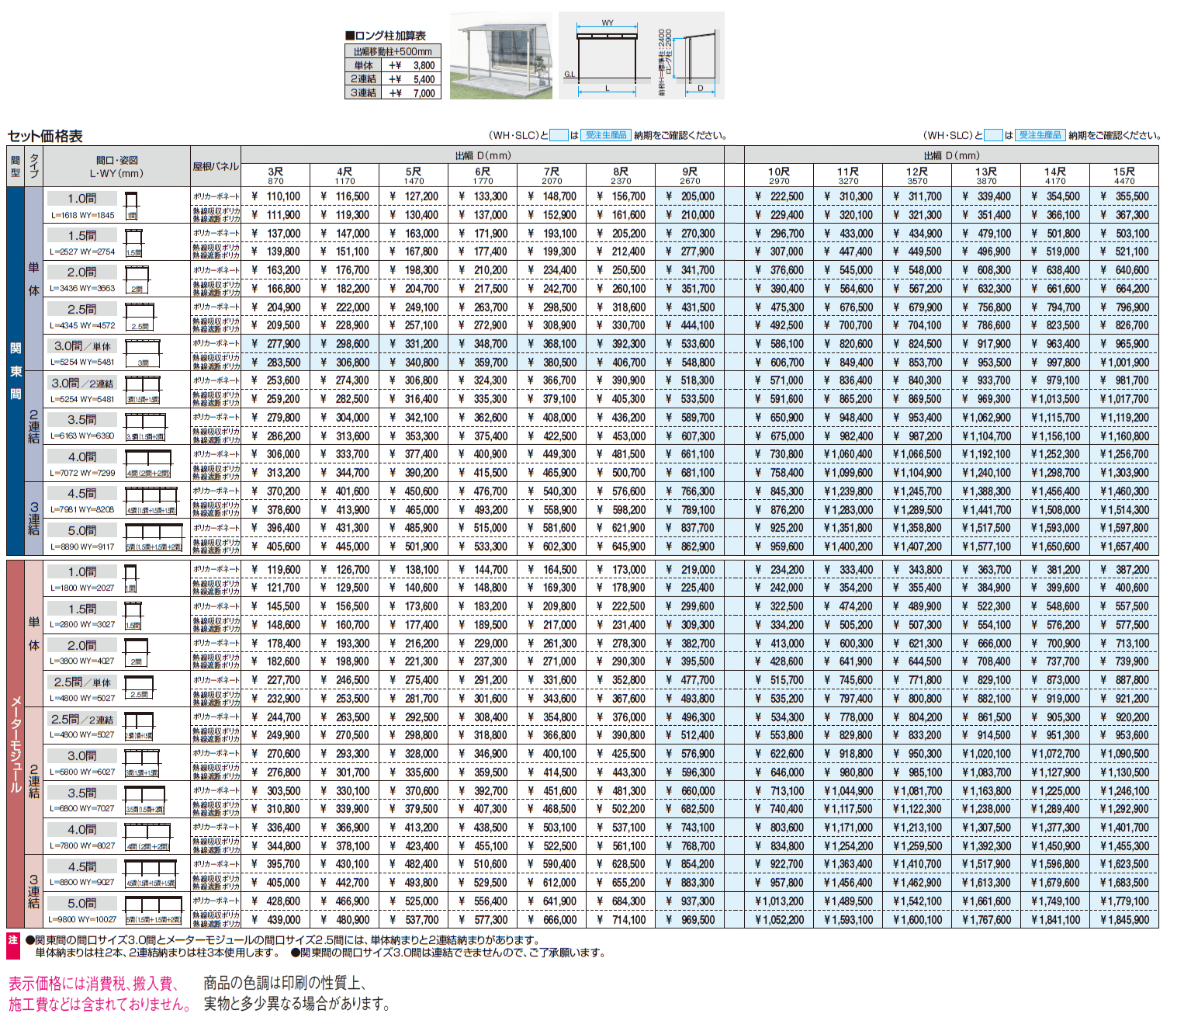
Task: Click the red メーターモジュール section sidebar
Action: (16, 743)
